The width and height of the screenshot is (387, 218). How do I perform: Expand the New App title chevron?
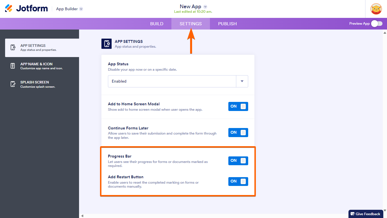[205, 7]
